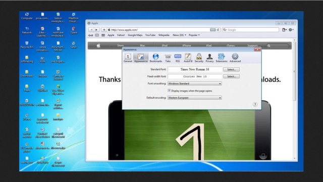Viewport: 323px width, 182px height.
Task: Reload the page with the refresh icon
Action: coord(218,30)
